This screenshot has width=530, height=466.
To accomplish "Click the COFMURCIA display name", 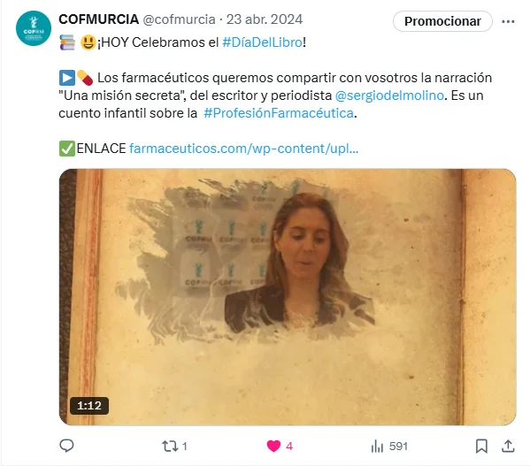I will [99, 19].
